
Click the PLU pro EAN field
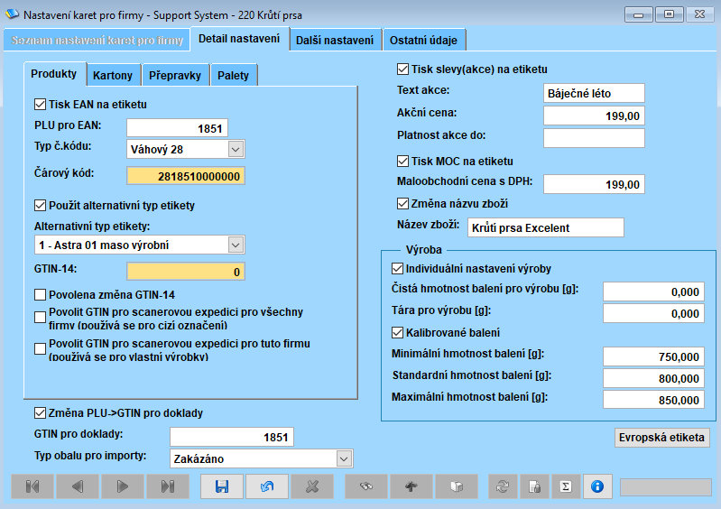177,128
